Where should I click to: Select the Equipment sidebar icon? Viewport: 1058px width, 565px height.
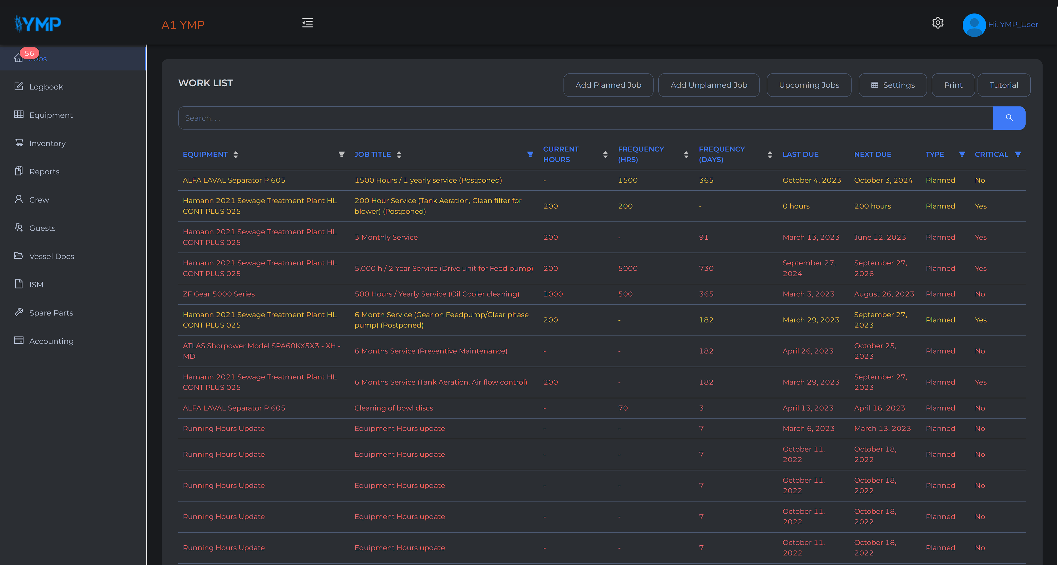point(19,114)
